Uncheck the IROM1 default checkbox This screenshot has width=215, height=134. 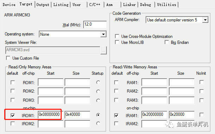13,115
